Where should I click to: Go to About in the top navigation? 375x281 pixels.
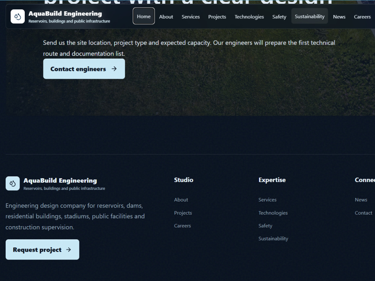[166, 17]
